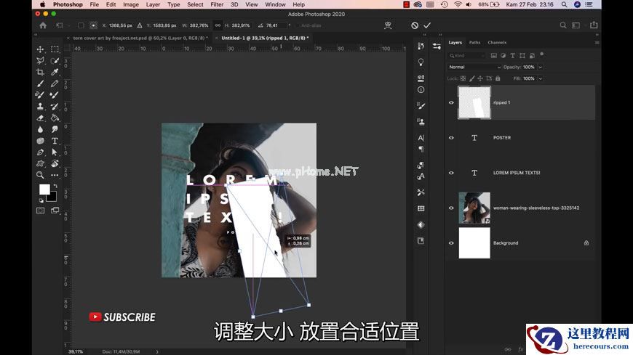Hide the ripped 1 layer
Image resolution: width=633 pixels, height=355 pixels.
click(451, 102)
